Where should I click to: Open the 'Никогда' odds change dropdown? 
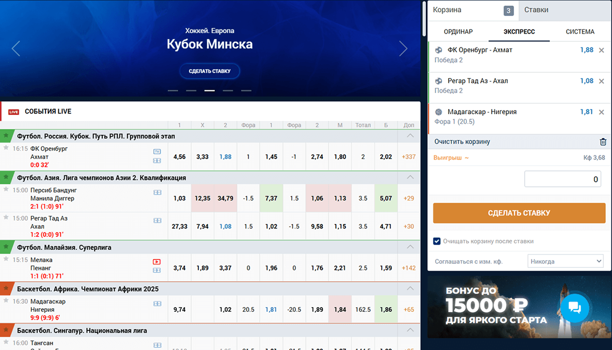tap(565, 261)
